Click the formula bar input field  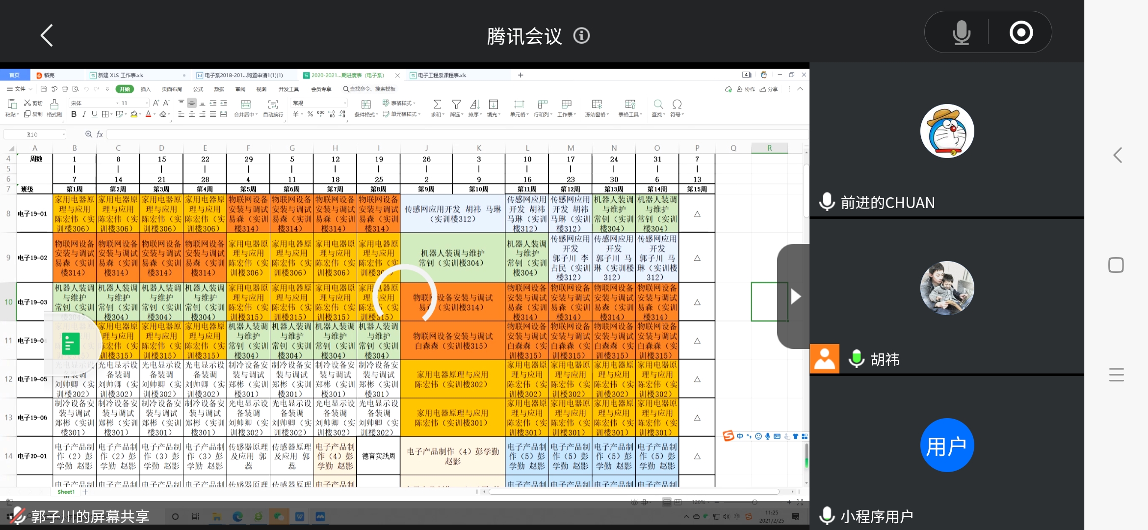[442, 134]
